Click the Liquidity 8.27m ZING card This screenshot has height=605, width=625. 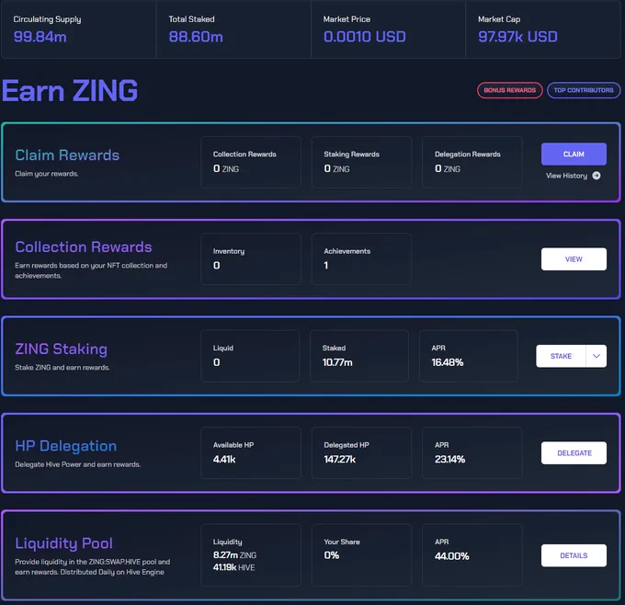point(251,555)
